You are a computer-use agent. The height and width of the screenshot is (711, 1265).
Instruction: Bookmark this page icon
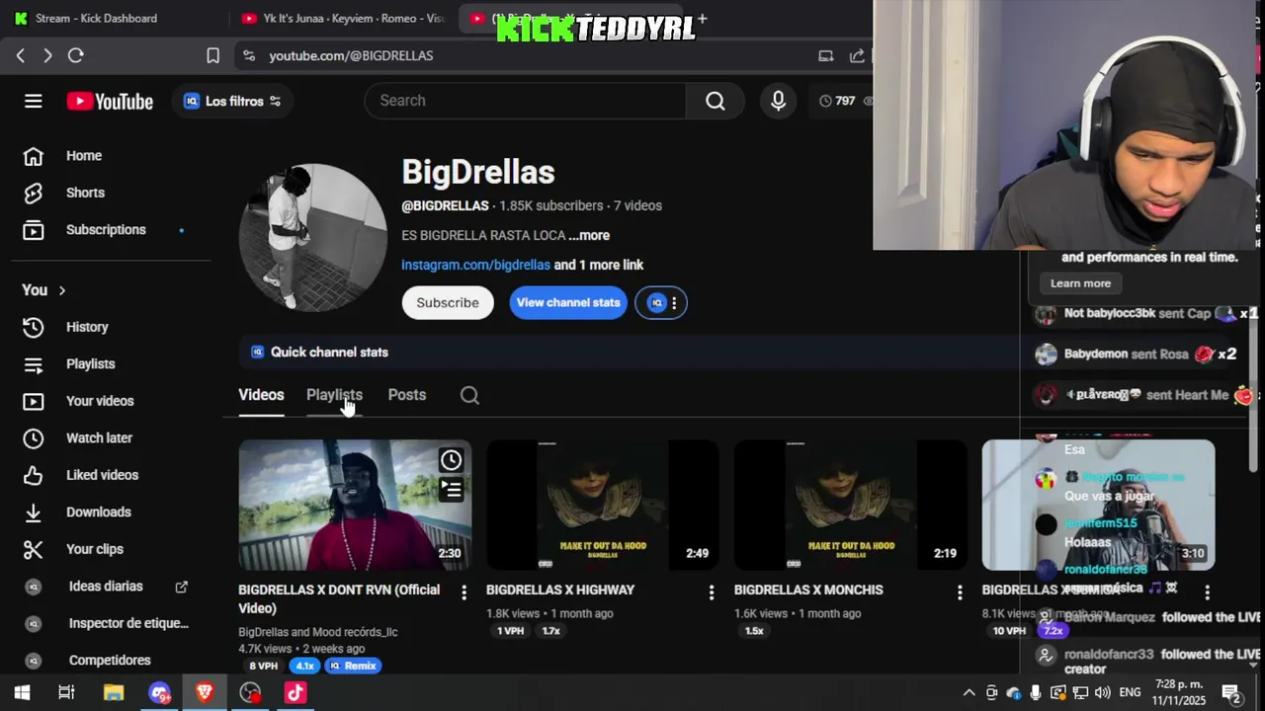pos(212,55)
